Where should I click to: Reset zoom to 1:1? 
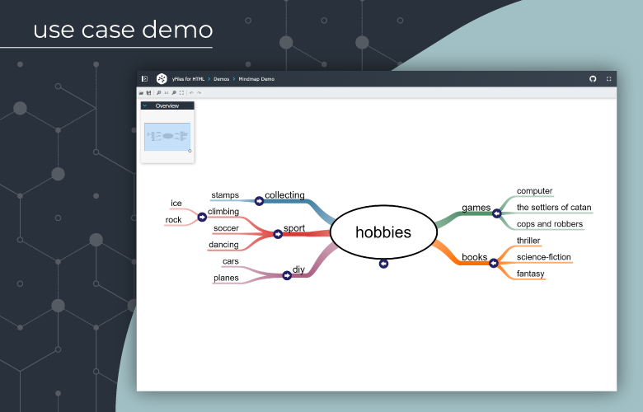(167, 93)
